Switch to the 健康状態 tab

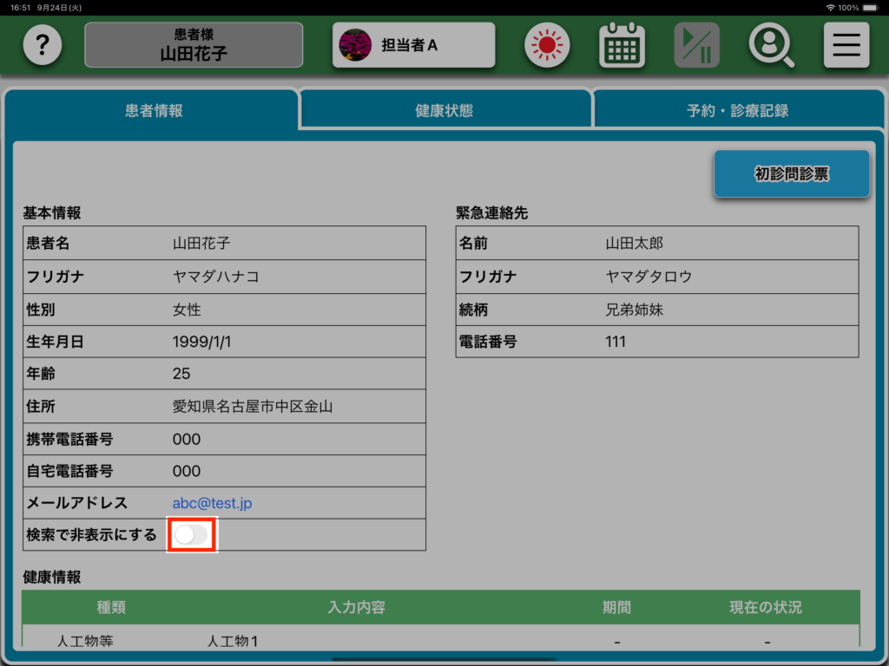pos(444,111)
